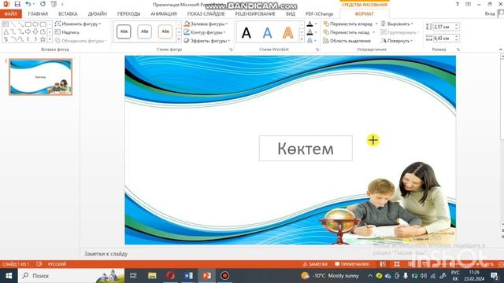
Task: Apply black WordArt style A
Action: (x=246, y=33)
